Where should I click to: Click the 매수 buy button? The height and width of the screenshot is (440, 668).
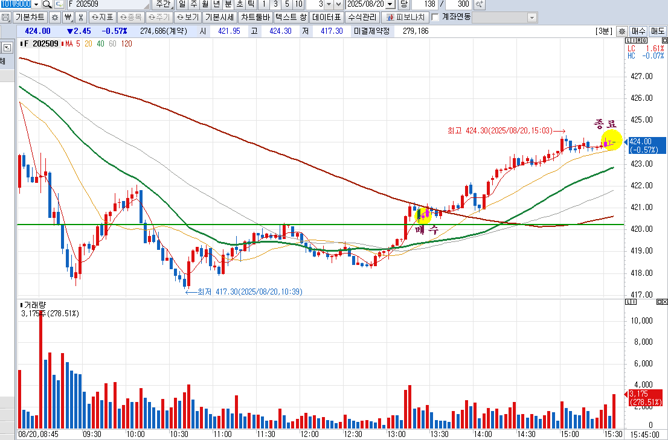coord(638,31)
